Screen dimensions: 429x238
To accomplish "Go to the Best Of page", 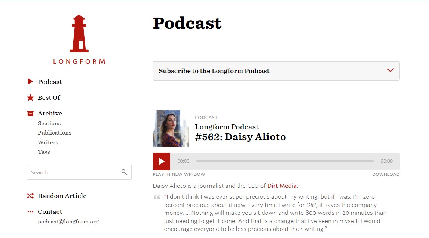I will point(48,97).
